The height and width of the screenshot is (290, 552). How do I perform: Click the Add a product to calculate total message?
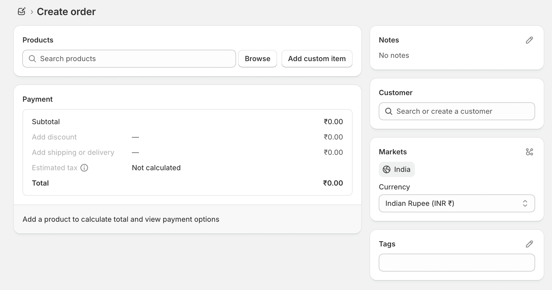click(x=121, y=219)
